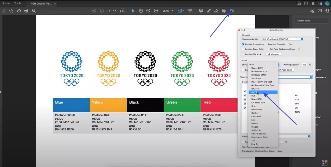Activate the Hand pan tool
331x167 pixels.
click(x=141, y=11)
